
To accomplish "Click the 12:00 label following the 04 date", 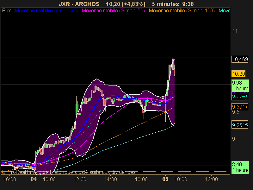I will pyautogui.click(x=80, y=179).
